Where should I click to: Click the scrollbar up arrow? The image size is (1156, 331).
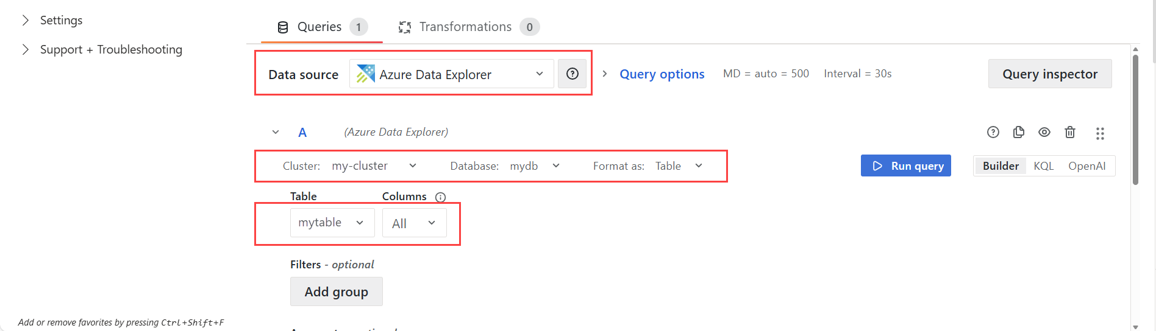coord(1135,49)
